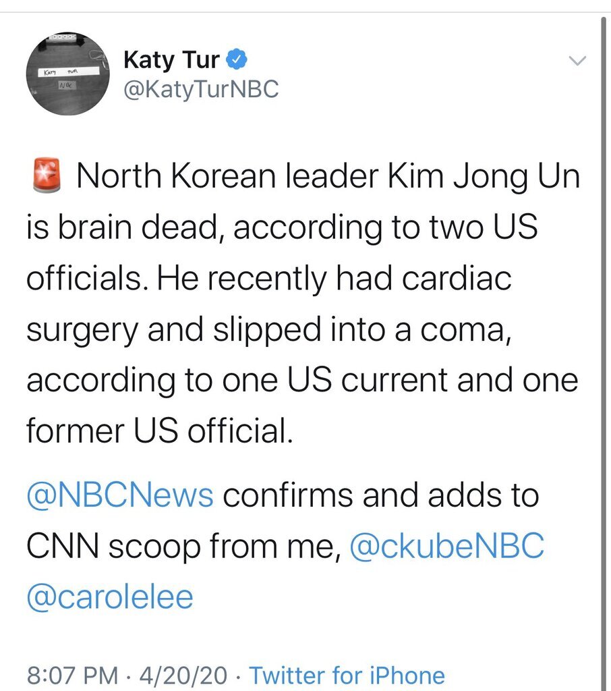Image resolution: width=611 pixels, height=691 pixels.
Task: Open the tweet options chevron menu
Action: [577, 61]
